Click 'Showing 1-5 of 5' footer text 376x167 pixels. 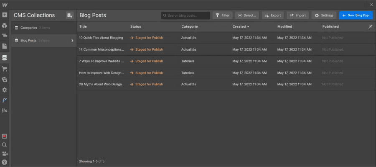pyautogui.click(x=91, y=161)
